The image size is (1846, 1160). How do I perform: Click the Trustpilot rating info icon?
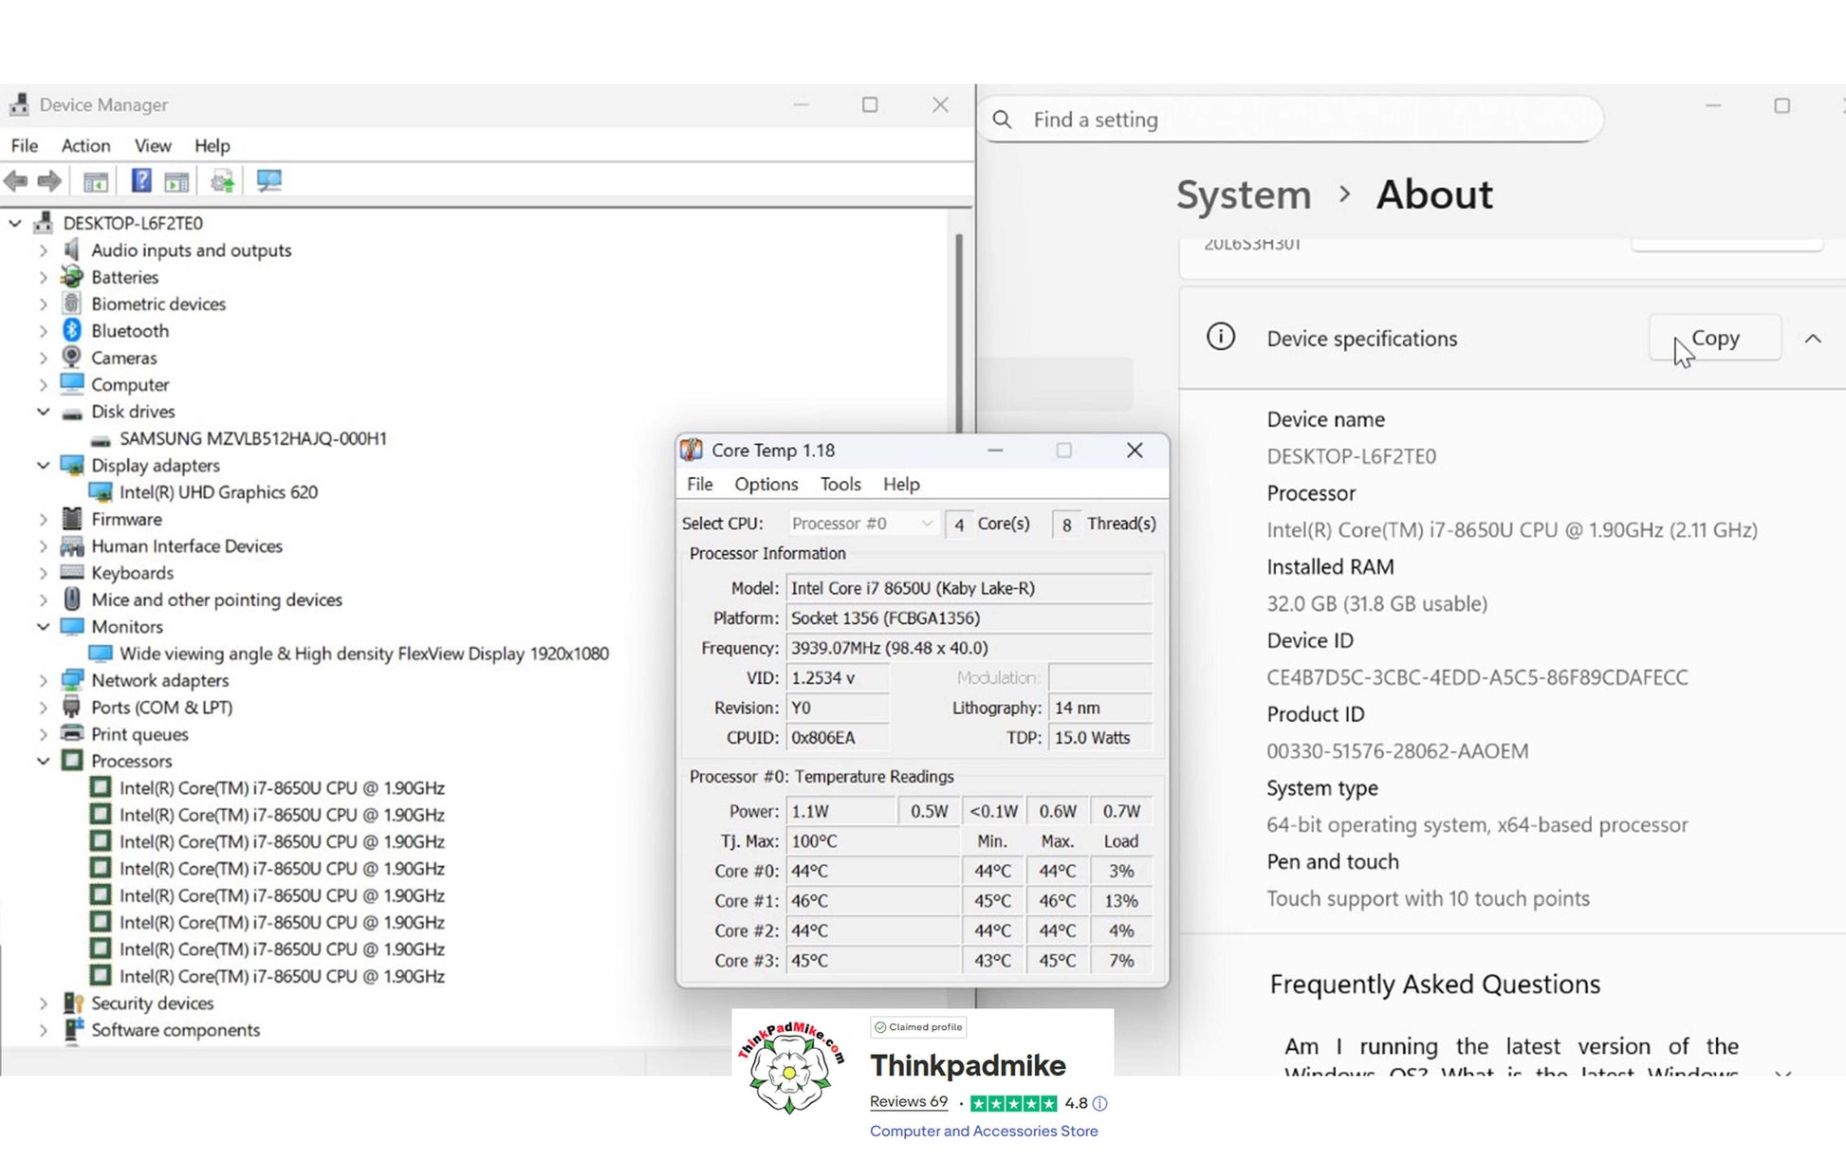1099,1103
